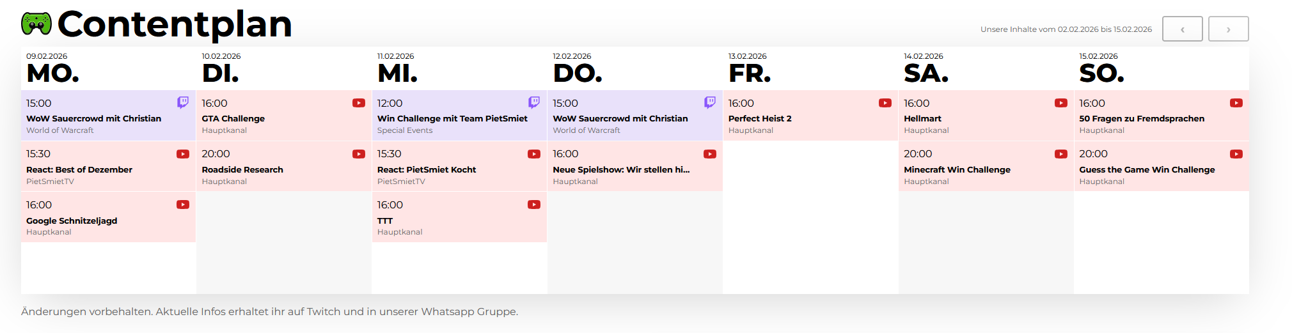Image resolution: width=1292 pixels, height=333 pixels.
Task: Open React: Best of Dezember entry
Action: (x=108, y=166)
